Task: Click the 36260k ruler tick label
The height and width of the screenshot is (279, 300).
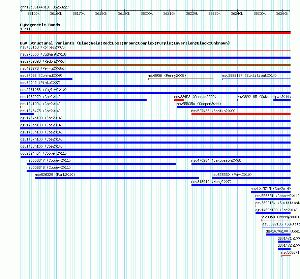Action: click(x=282, y=13)
